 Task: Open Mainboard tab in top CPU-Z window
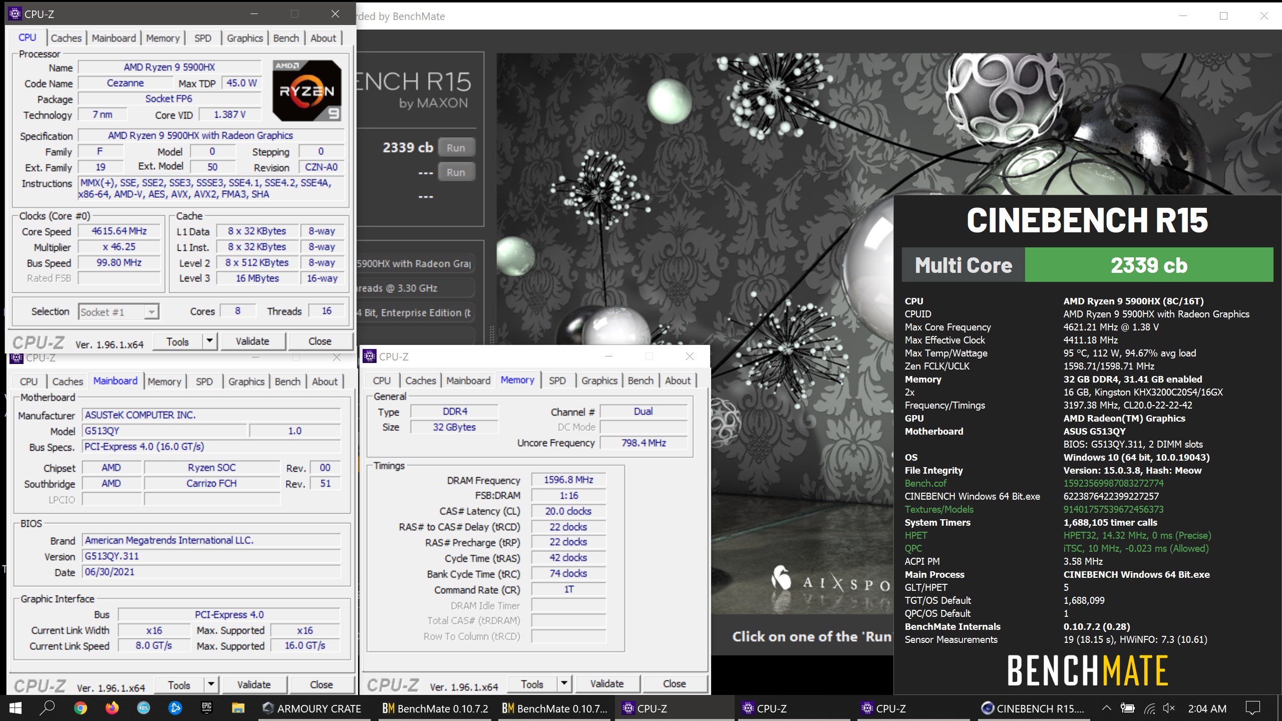pos(114,38)
